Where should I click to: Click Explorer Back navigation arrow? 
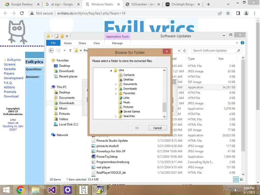tap(51, 51)
